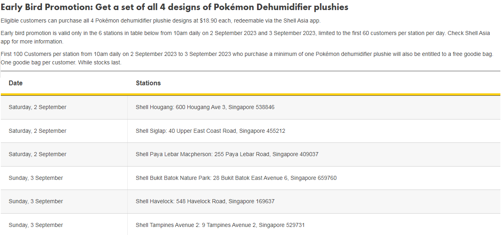This screenshot has width=504, height=235.
Task: Select the Shell Bukit Batok Nature Park address
Action: 236,178
